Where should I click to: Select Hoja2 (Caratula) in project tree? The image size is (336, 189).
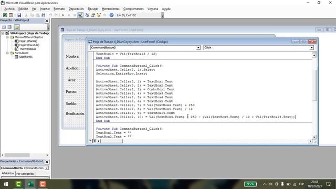click(29, 45)
